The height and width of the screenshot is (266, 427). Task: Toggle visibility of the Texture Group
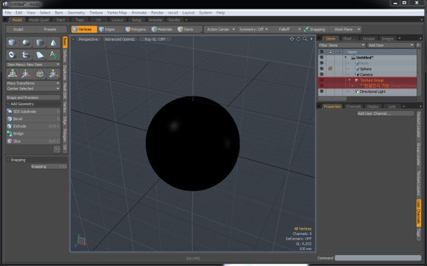[x=322, y=80]
